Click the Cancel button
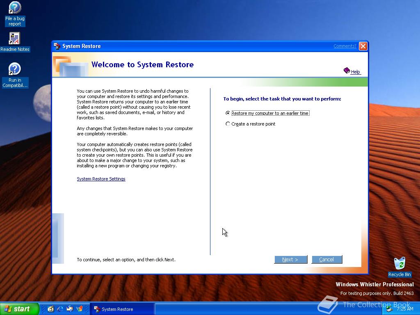420x315 pixels. 327,259
